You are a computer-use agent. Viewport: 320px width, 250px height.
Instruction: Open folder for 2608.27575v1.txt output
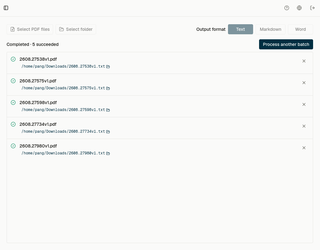108,88
